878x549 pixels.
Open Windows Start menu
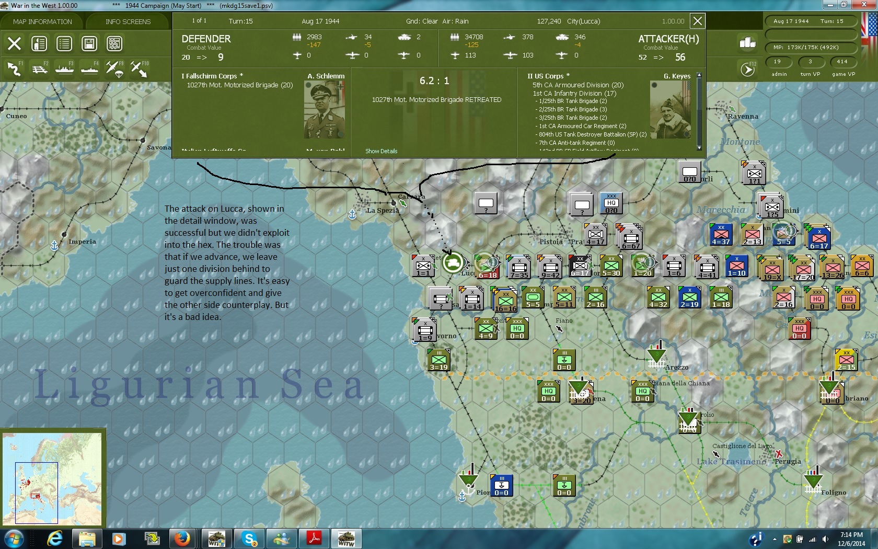(13, 539)
